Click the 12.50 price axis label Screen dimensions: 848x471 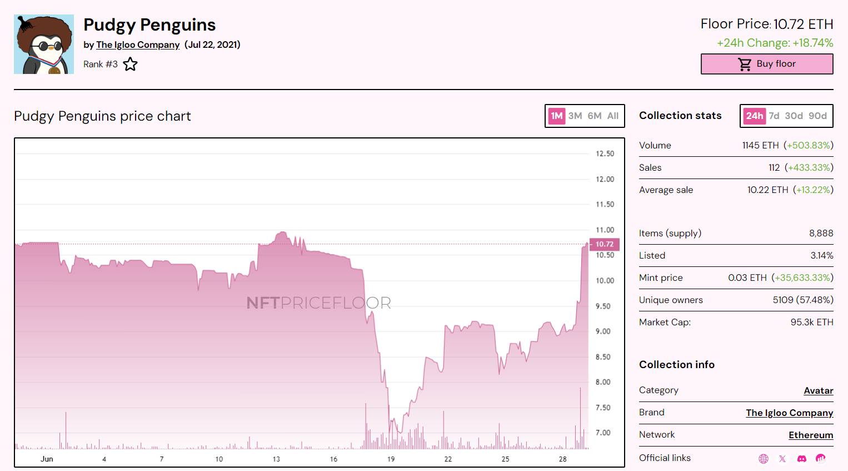(605, 153)
